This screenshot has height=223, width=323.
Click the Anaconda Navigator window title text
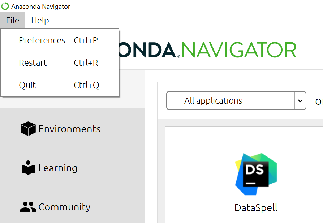[x=40, y=7]
